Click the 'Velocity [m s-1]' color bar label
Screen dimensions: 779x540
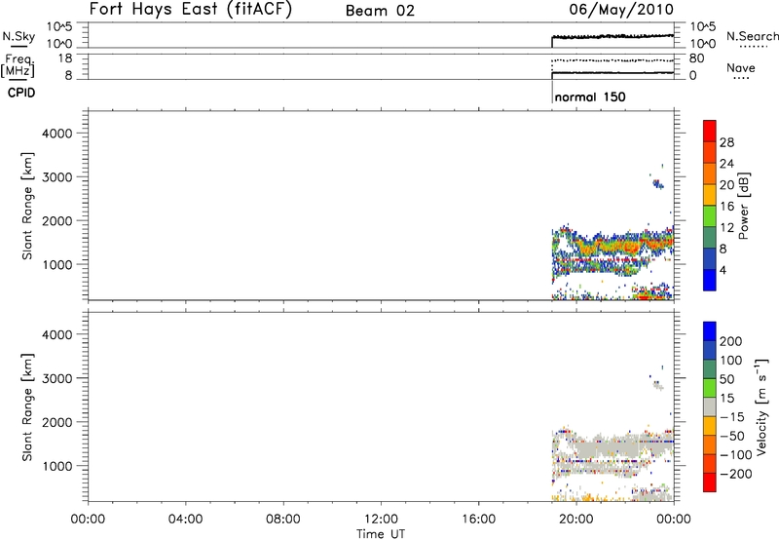[760, 406]
